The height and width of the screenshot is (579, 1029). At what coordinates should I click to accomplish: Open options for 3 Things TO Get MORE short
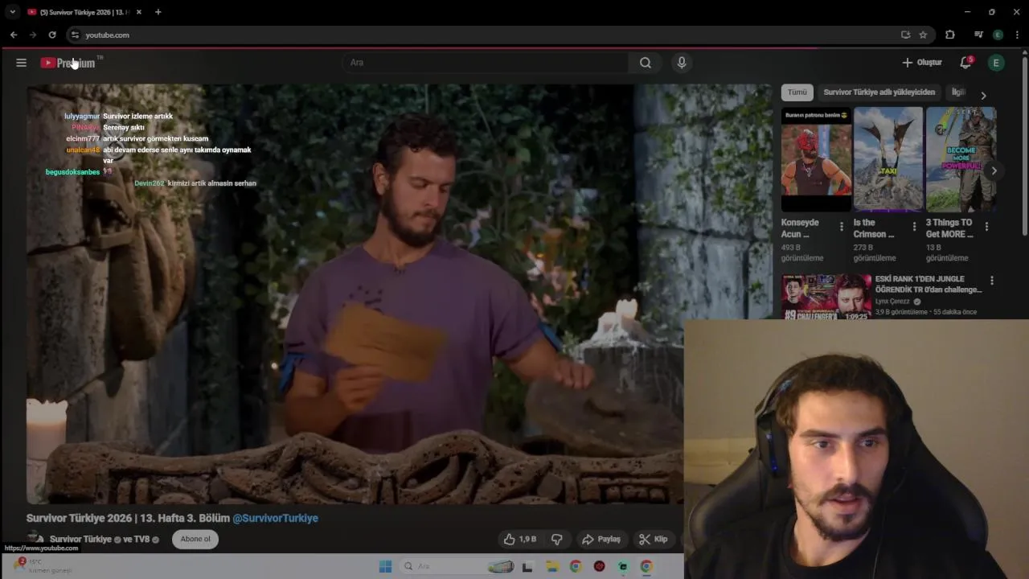click(x=986, y=227)
